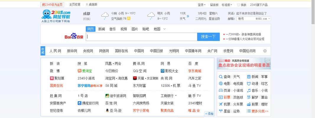Viewport: 315px width, 118px height.
Task: Expand more Baidu search categories chevron
Action: [x=165, y=29]
